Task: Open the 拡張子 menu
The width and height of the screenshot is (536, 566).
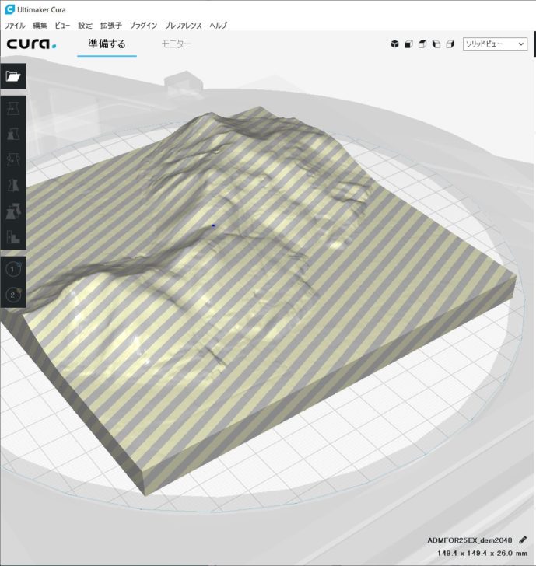Action: click(x=111, y=25)
